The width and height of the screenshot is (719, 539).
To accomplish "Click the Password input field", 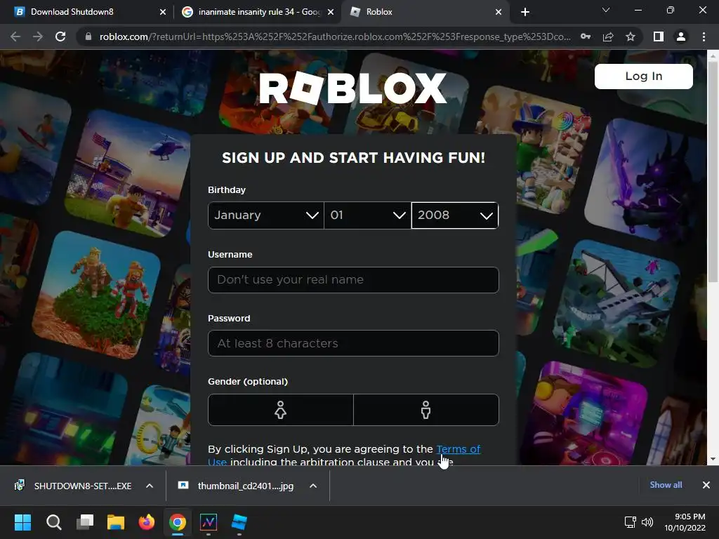I will [x=353, y=343].
